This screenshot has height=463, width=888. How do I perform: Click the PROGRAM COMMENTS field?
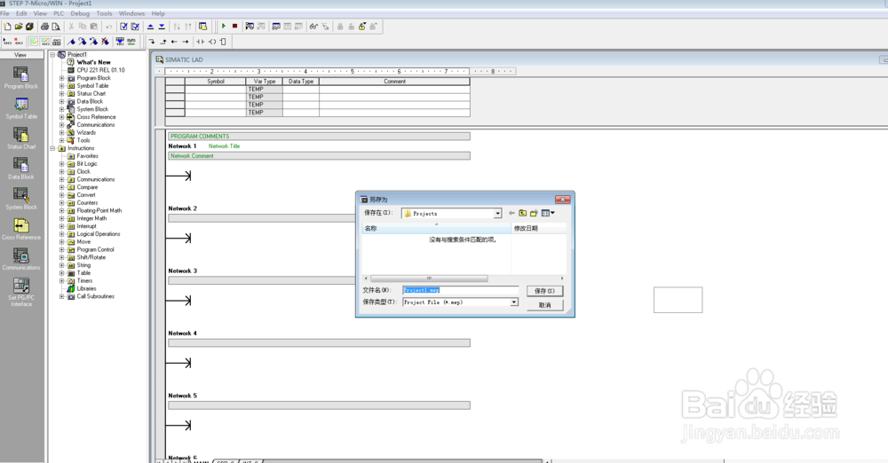click(319, 137)
